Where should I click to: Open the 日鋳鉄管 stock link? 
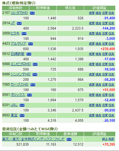click(17, 54)
